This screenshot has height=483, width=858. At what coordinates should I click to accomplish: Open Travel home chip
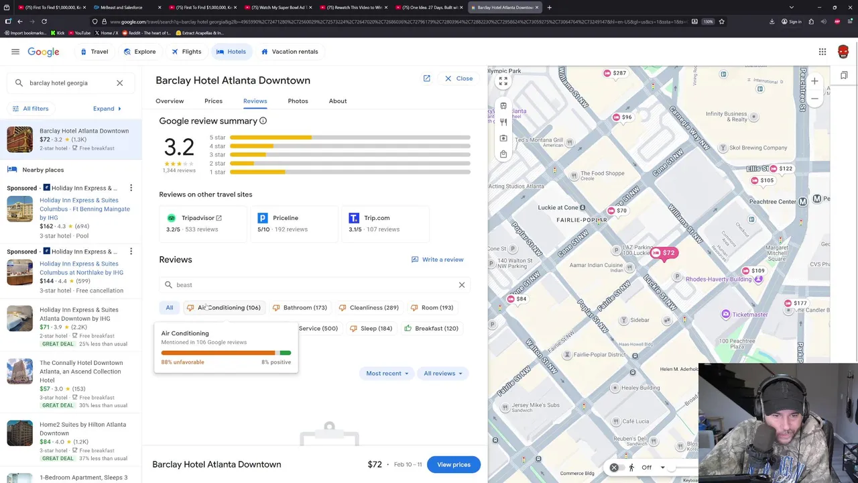(x=94, y=52)
